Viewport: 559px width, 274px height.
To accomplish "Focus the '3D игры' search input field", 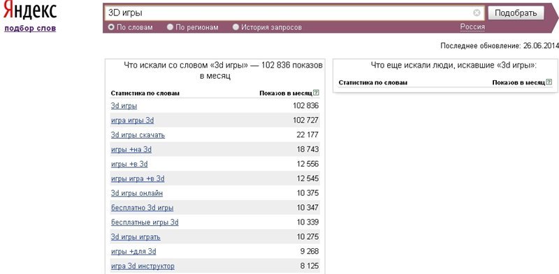I will coord(289,13).
